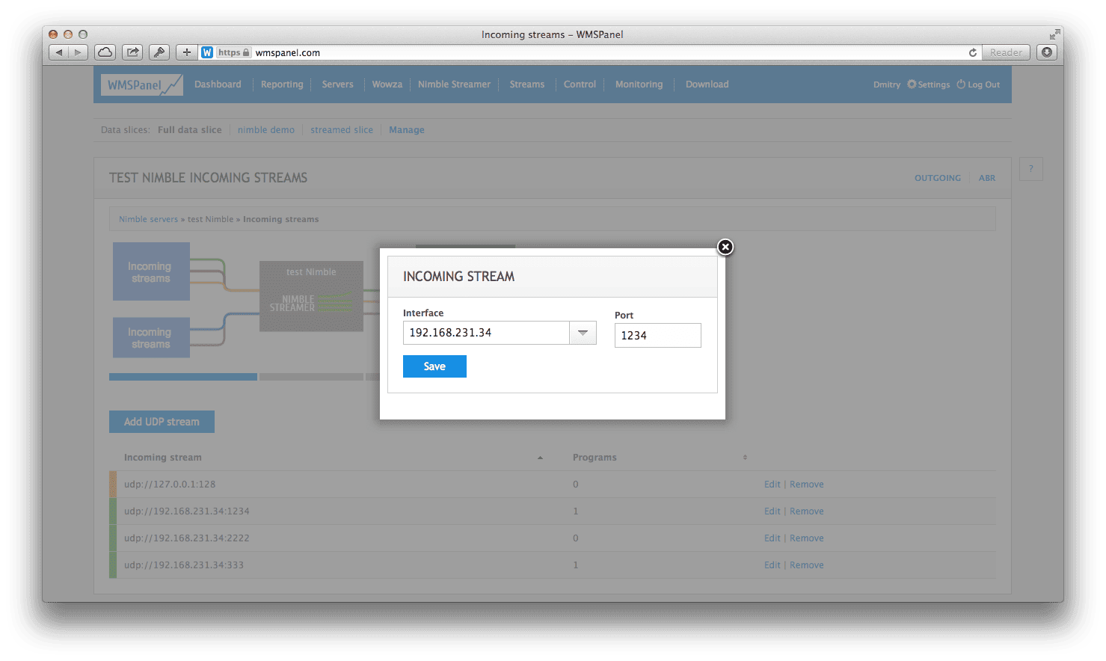The image size is (1106, 661).
Task: Click the lower Incoming streams diagram block
Action: click(x=151, y=337)
